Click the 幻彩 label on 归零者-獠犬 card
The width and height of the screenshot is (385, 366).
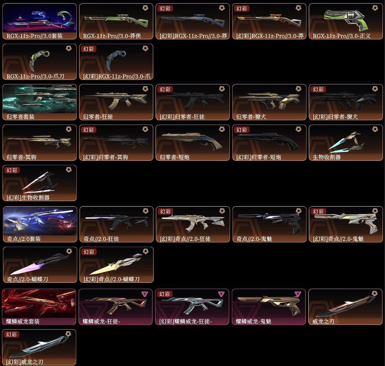tap(318, 89)
